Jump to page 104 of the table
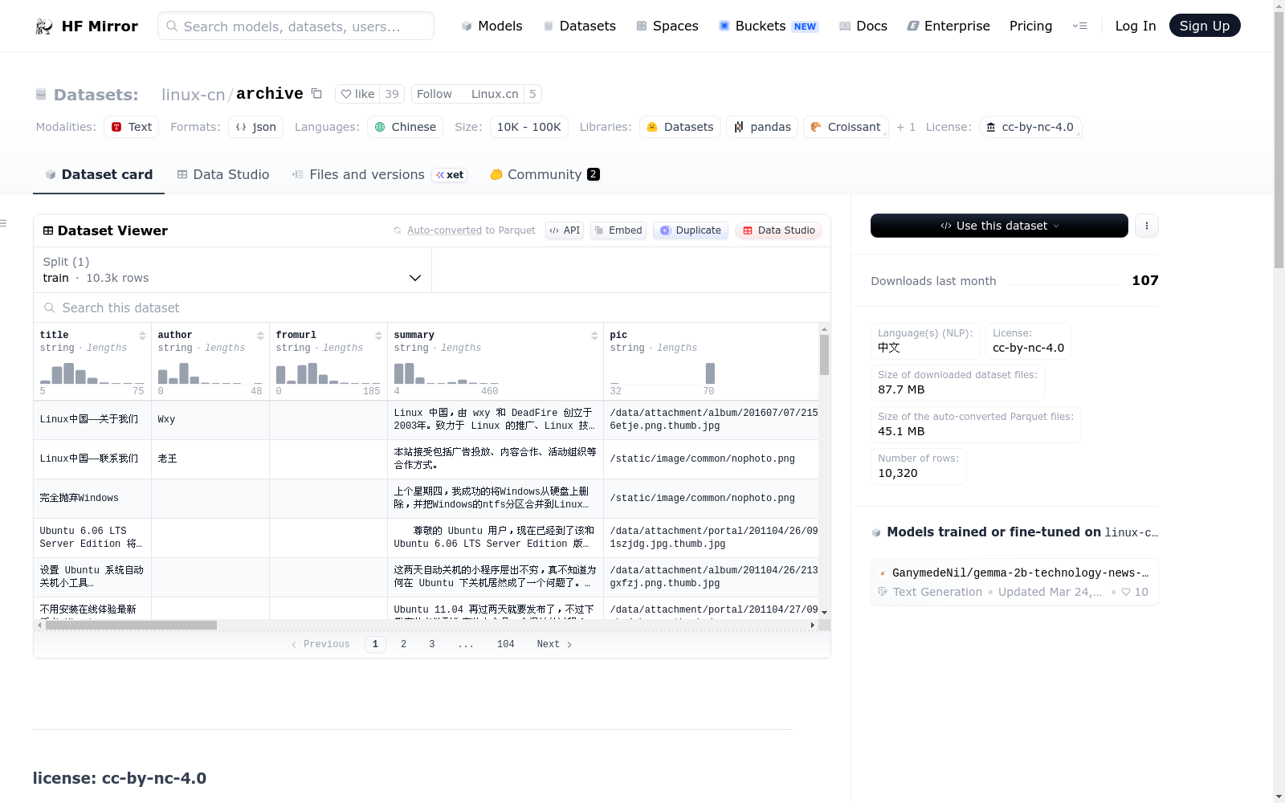This screenshot has width=1285, height=803. coord(505,644)
